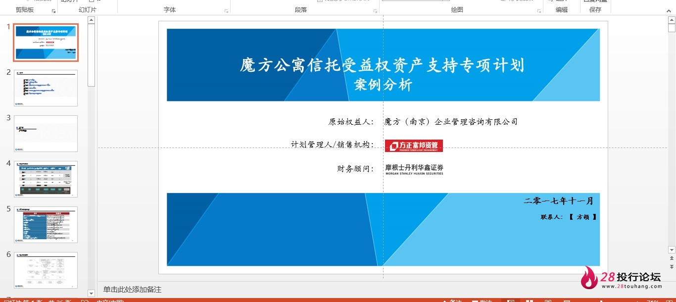
Task: Click the title 魔方公寓信托受益权资产支持专项计划
Action: point(383,65)
